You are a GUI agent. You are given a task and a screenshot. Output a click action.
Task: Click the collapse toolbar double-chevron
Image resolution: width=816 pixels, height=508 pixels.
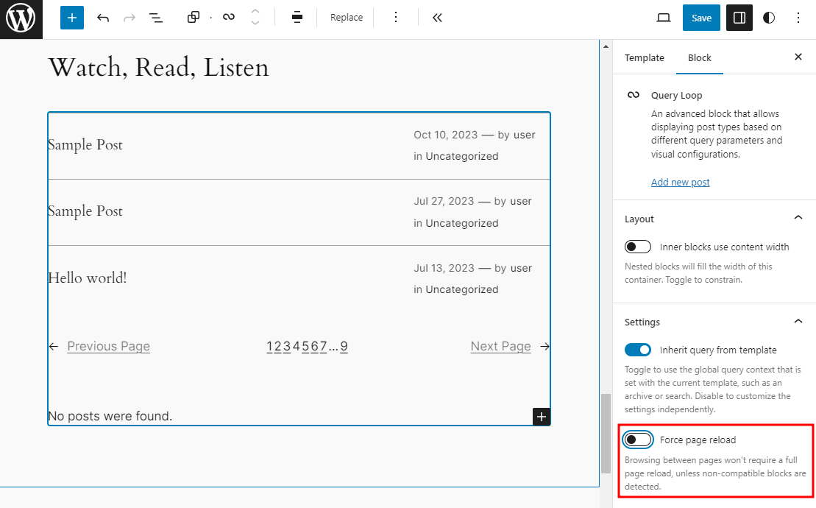pos(437,17)
